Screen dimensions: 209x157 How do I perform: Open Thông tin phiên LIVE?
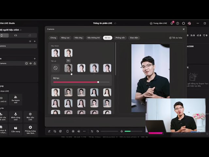click(103, 23)
